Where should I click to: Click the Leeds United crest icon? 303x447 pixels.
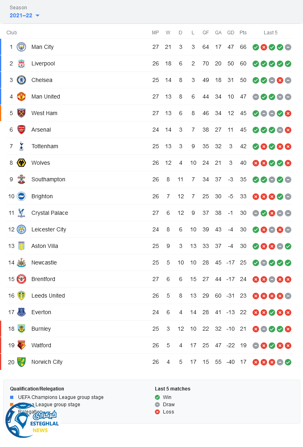[x=21, y=296]
